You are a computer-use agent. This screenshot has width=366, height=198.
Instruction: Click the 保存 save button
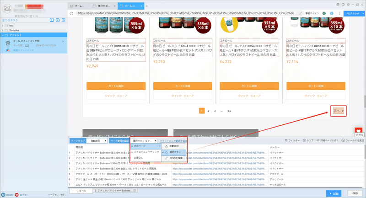coord(355,193)
